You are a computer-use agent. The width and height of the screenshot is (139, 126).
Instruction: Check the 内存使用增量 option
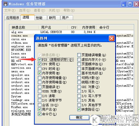coord(39,78)
